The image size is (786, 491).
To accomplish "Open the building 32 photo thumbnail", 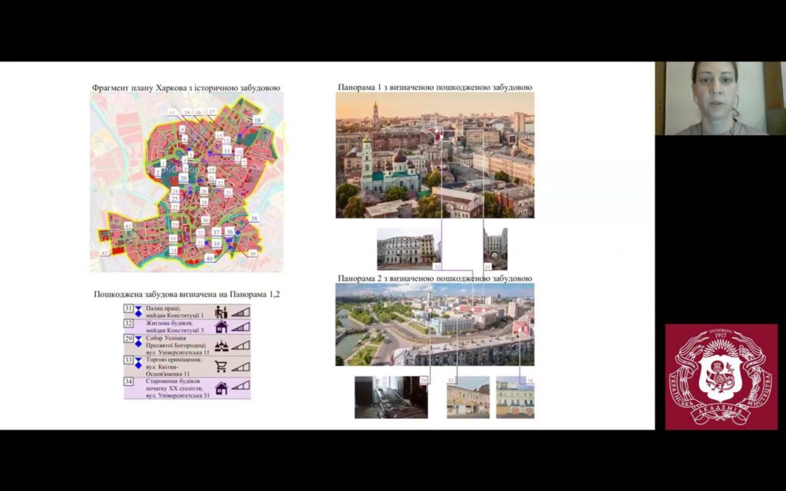I will (409, 249).
